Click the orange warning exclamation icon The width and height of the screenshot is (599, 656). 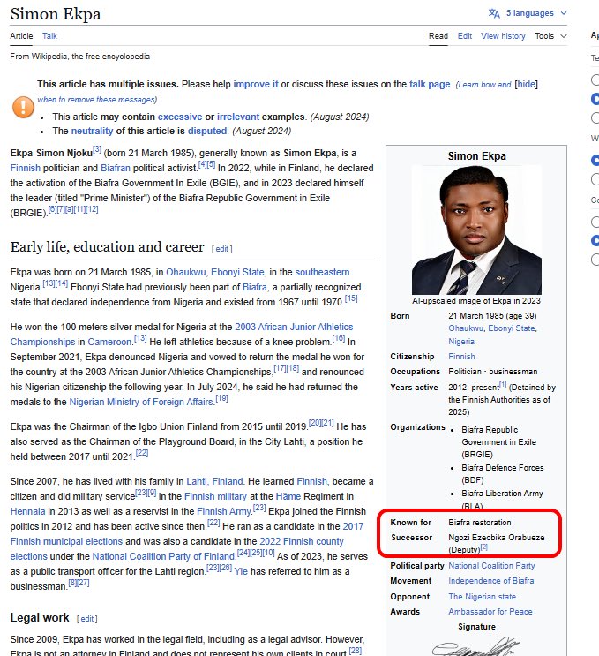tap(23, 107)
